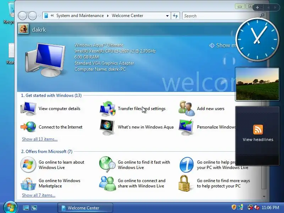Click Welcome Center breadcrumb
The height and width of the screenshot is (213, 284).
(x=127, y=16)
